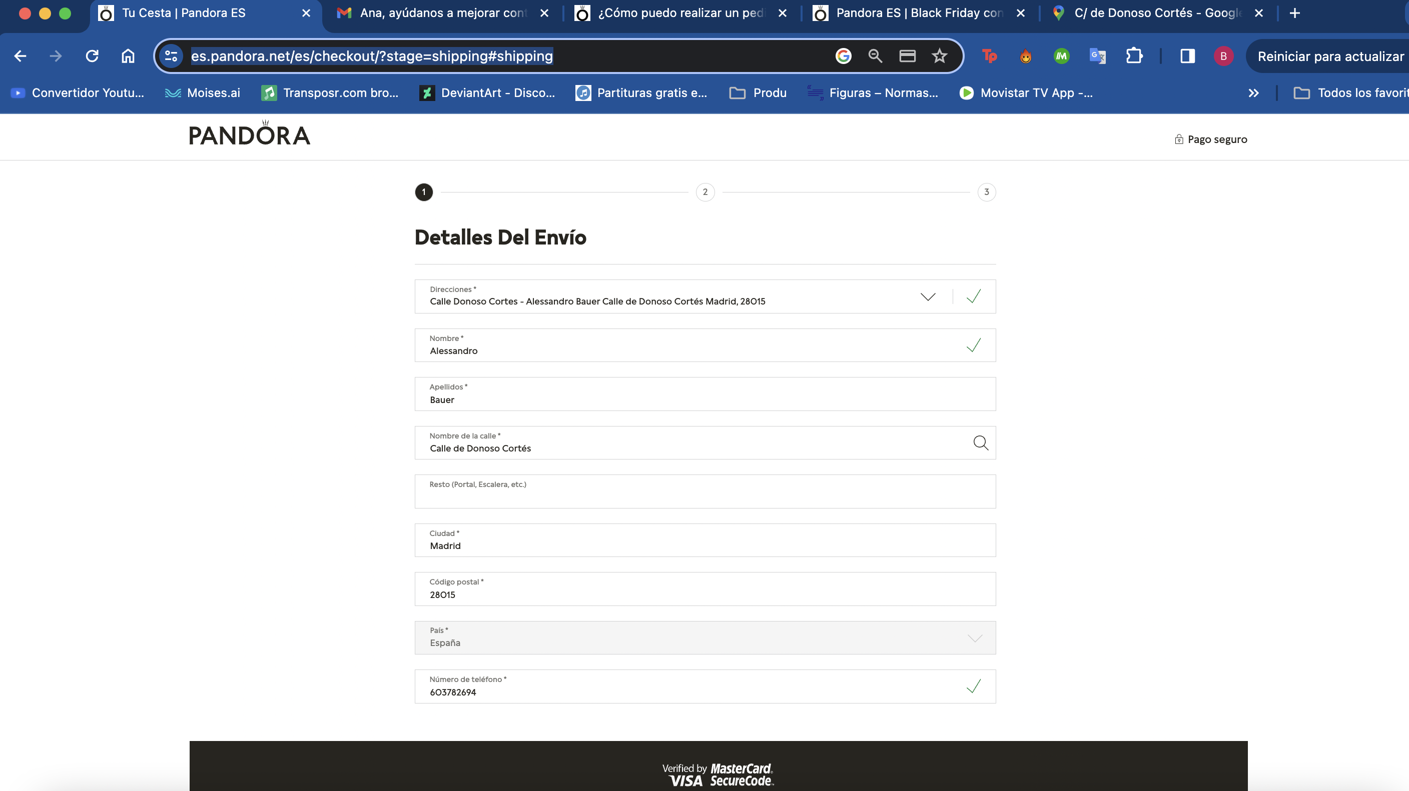Select checkout step 3 circle
Viewport: 1409px width, 791px height.
(x=987, y=192)
